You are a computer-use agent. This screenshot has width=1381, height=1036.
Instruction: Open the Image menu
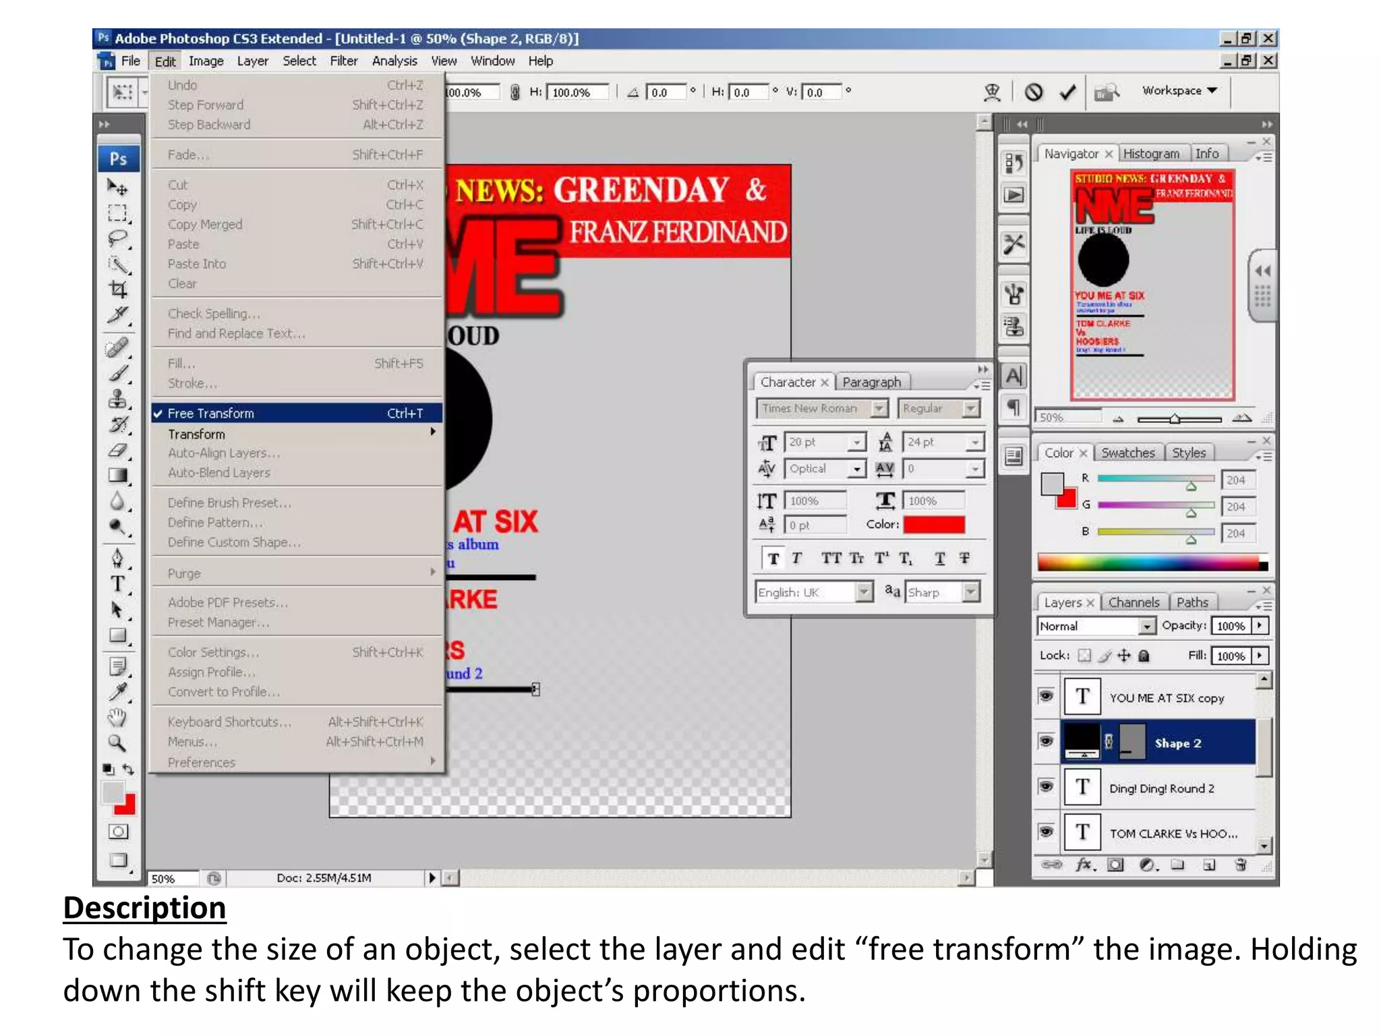[206, 61]
